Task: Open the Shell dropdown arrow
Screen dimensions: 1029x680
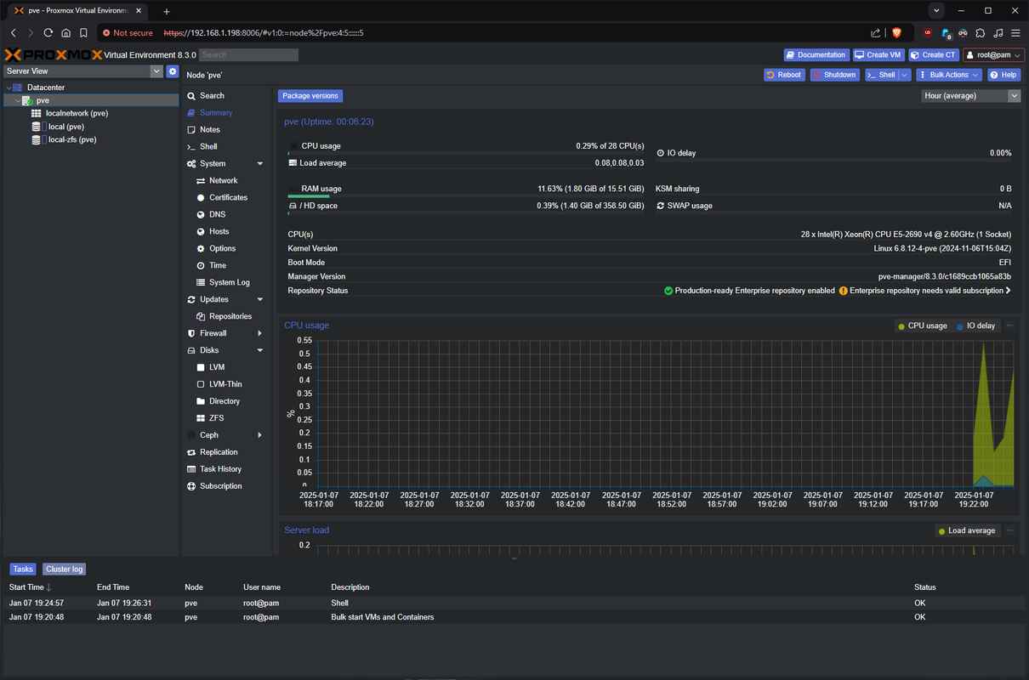Action: [905, 75]
